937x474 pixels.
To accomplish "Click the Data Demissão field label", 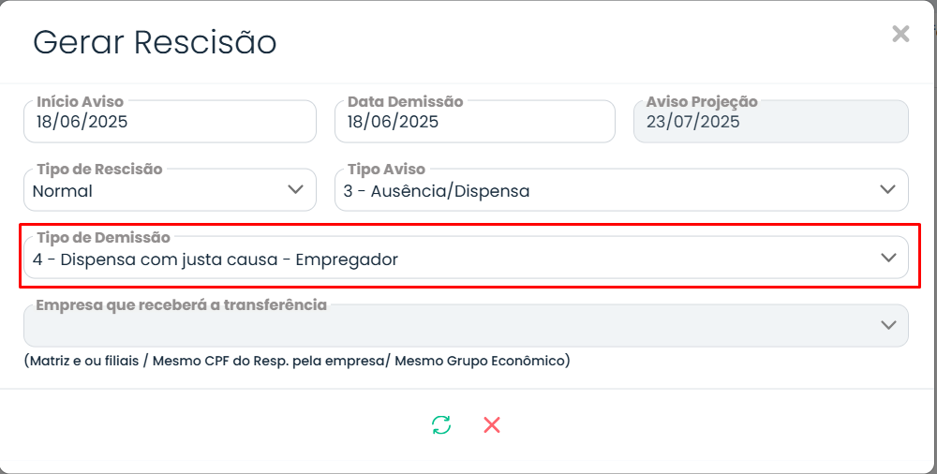I will point(405,101).
